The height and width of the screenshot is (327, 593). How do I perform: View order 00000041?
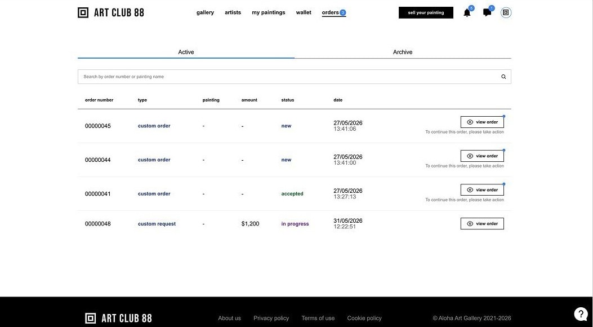click(x=482, y=189)
